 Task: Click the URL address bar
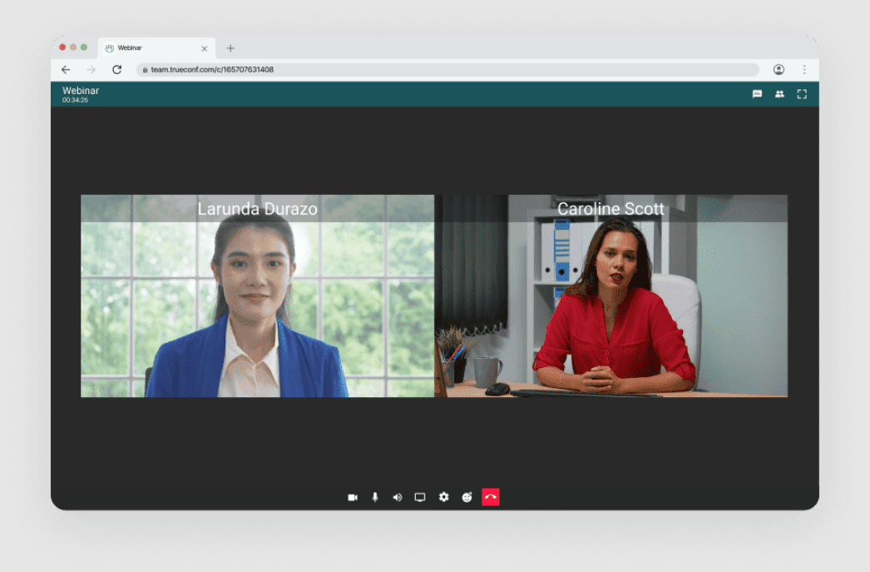447,69
